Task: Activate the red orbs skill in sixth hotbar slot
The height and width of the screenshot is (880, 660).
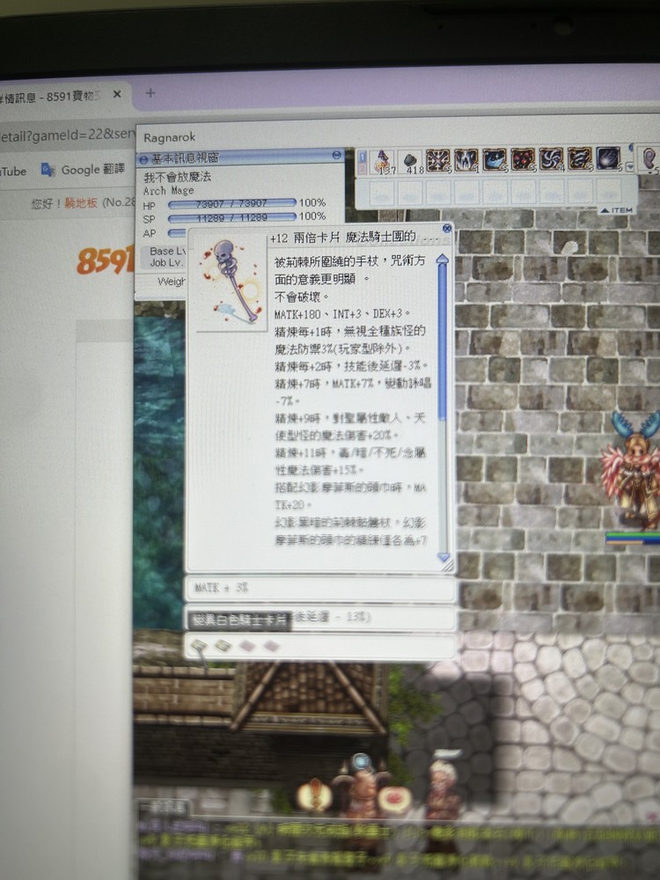Action: tap(523, 159)
